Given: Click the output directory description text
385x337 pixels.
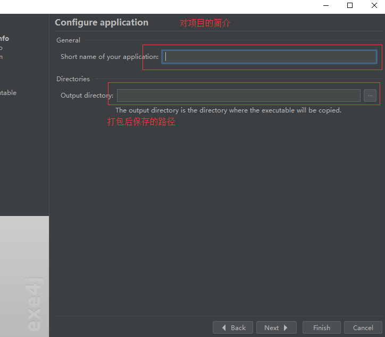Looking at the screenshot, I should (228, 110).
